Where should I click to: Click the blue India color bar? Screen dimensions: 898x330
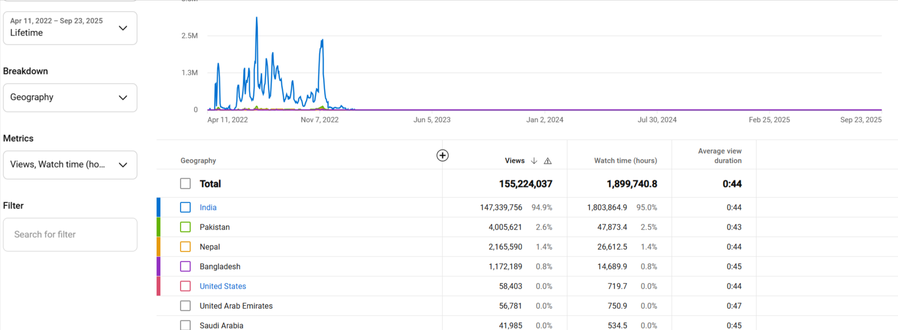(x=158, y=208)
